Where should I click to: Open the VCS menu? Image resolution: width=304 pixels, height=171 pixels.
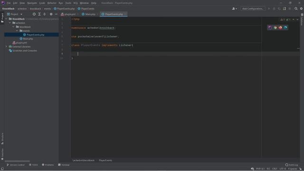(x=76, y=3)
